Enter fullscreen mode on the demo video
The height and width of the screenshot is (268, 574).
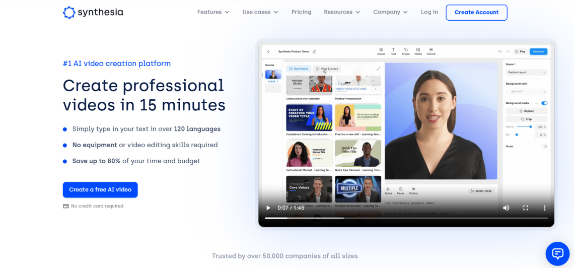pos(525,208)
